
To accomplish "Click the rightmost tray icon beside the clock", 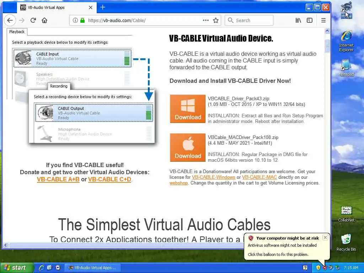I will point(337,268).
